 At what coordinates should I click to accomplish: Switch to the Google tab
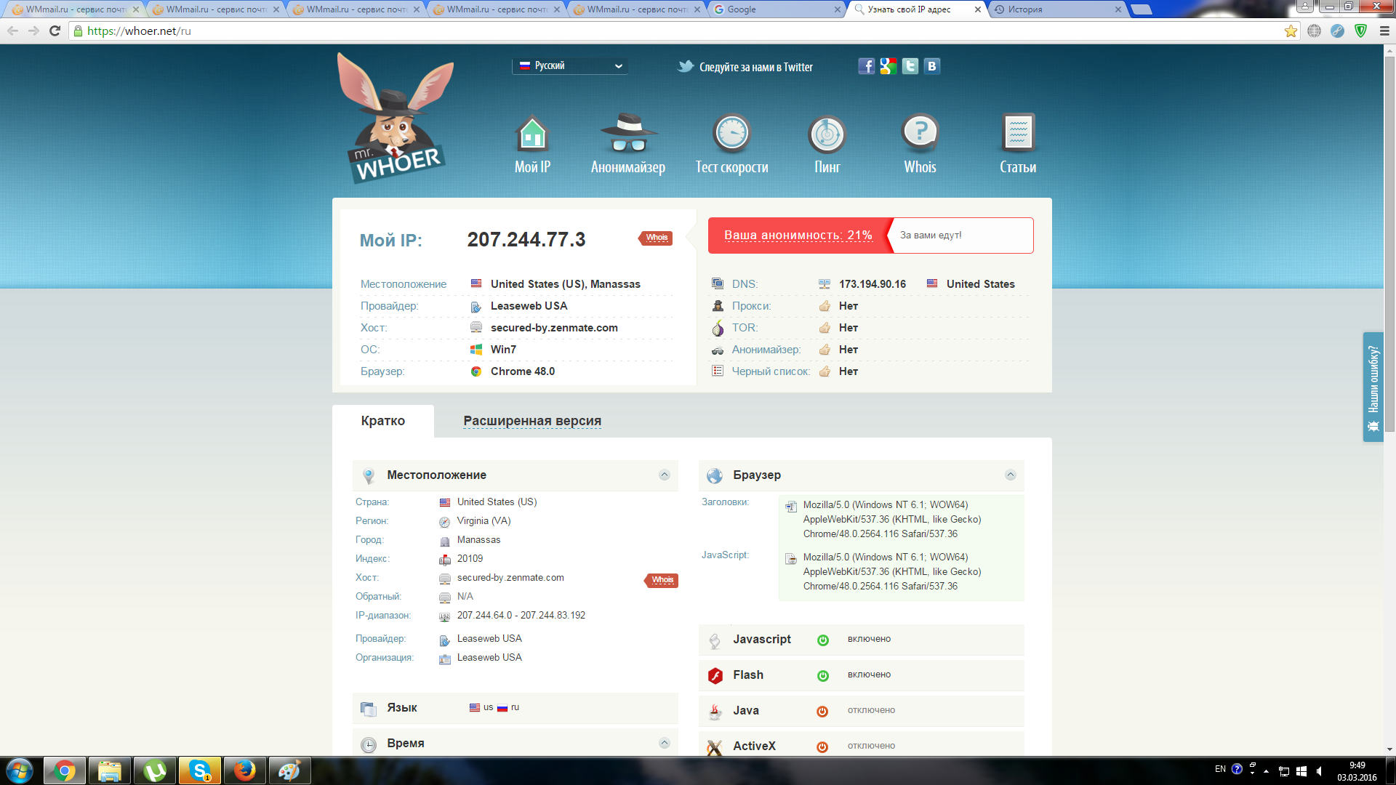(x=777, y=9)
